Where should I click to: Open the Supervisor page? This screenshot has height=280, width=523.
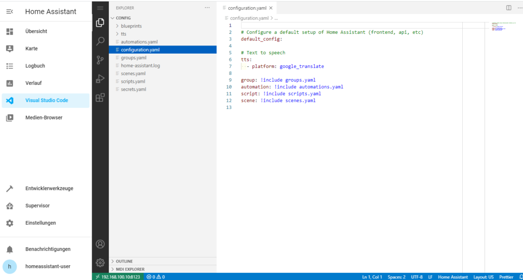pos(45,205)
